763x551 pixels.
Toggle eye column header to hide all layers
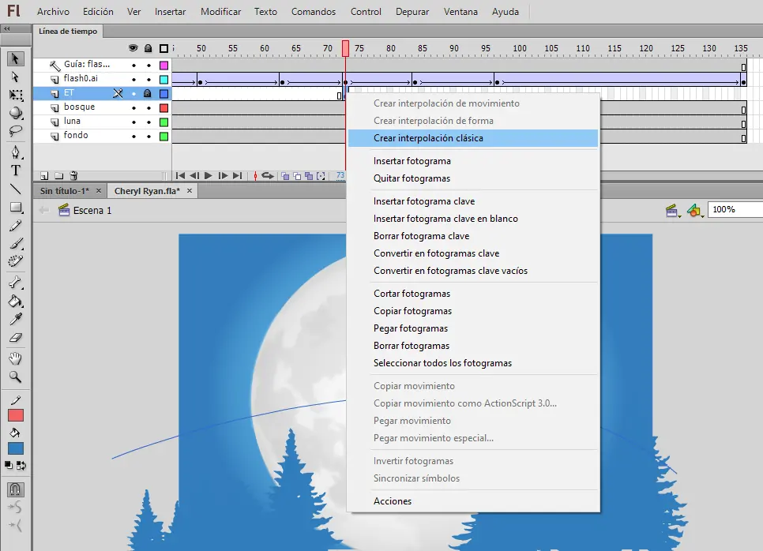coord(133,48)
